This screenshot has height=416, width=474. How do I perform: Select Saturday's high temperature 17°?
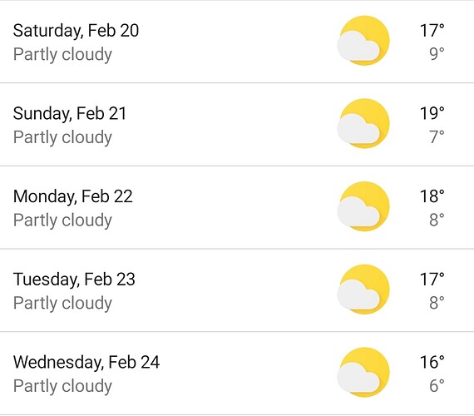click(432, 31)
